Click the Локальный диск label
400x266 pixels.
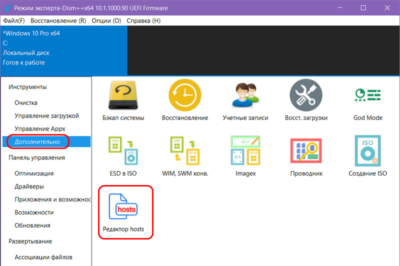click(26, 53)
